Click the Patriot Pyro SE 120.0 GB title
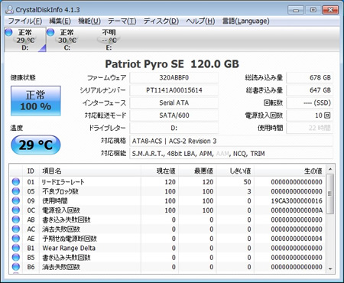Screen dimensions: 344x283 [172, 63]
